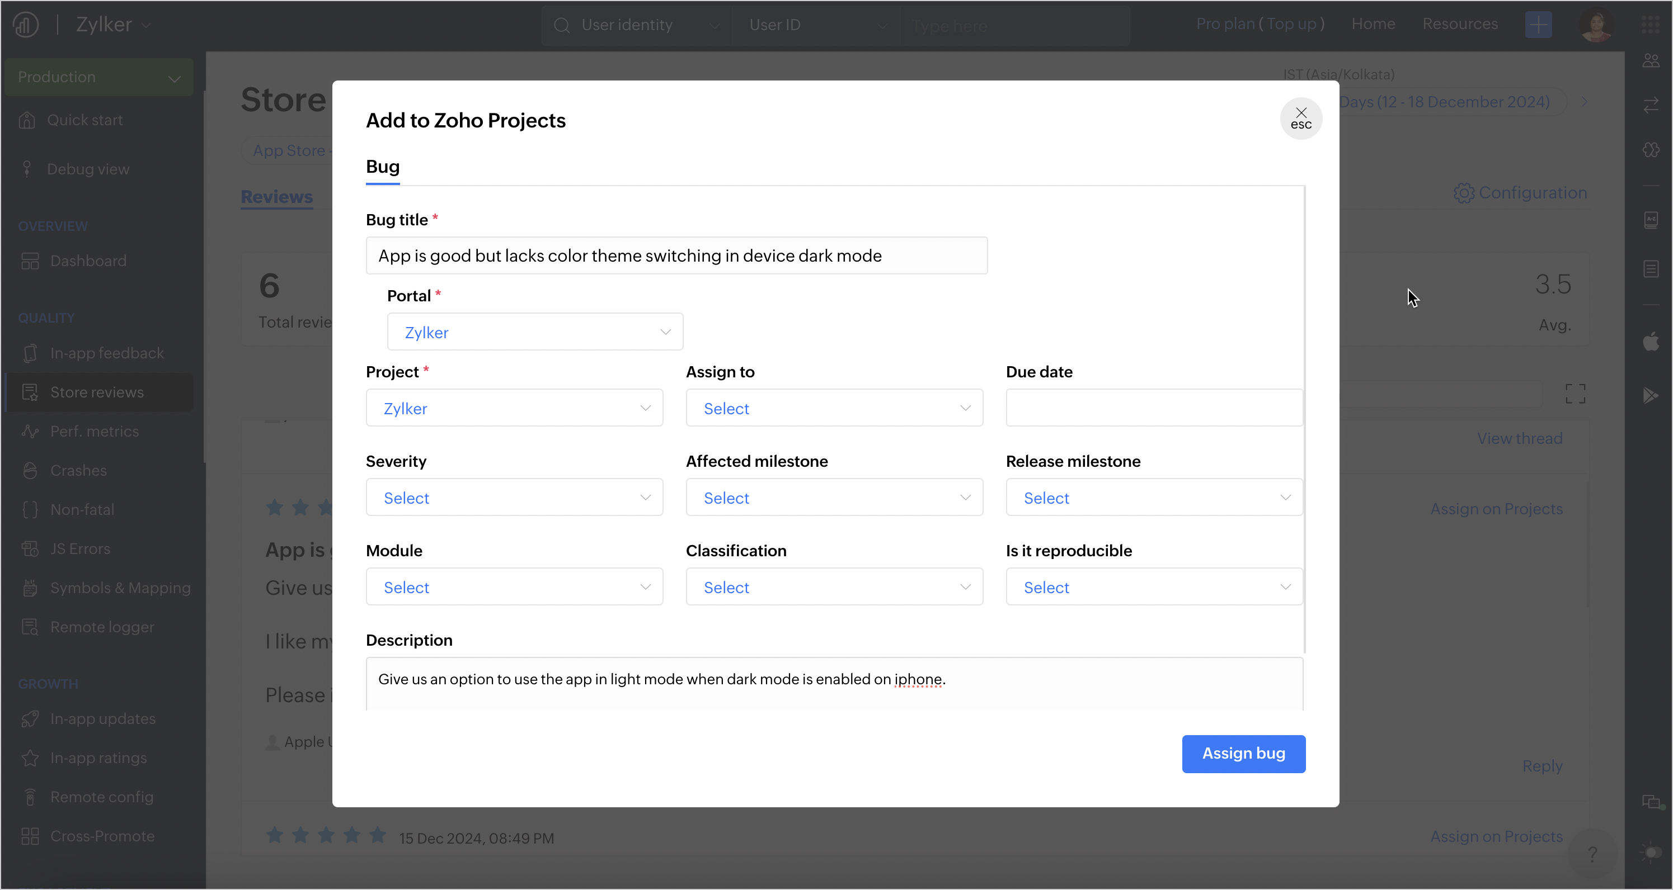Close the dialog with esc button
This screenshot has width=1673, height=890.
pos(1301,119)
